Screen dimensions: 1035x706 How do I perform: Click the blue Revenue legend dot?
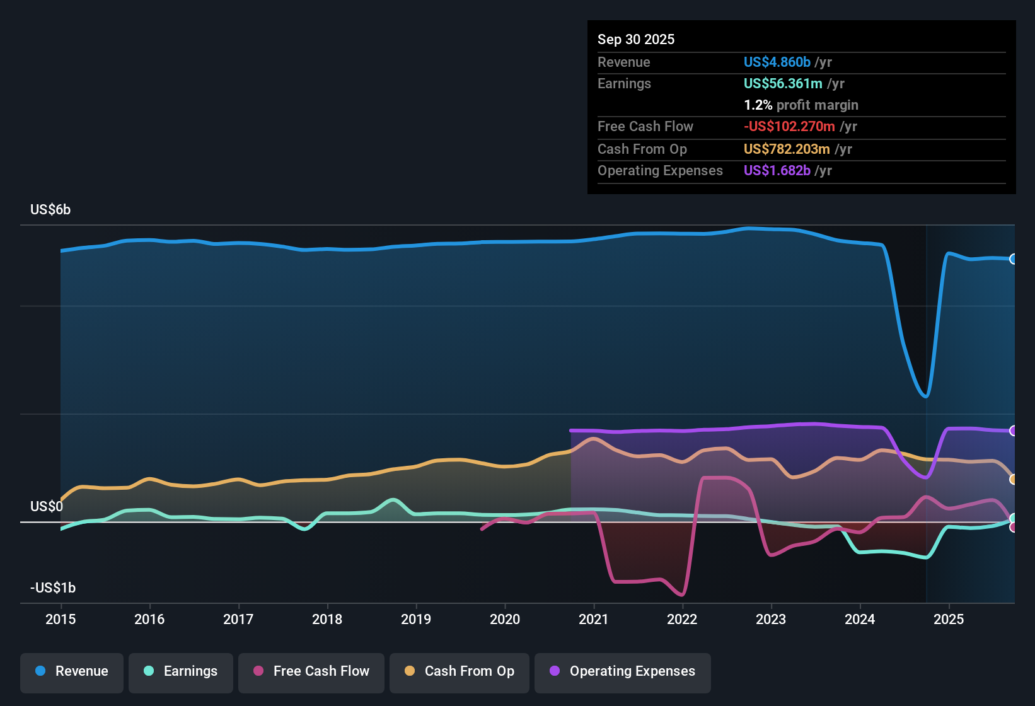40,671
